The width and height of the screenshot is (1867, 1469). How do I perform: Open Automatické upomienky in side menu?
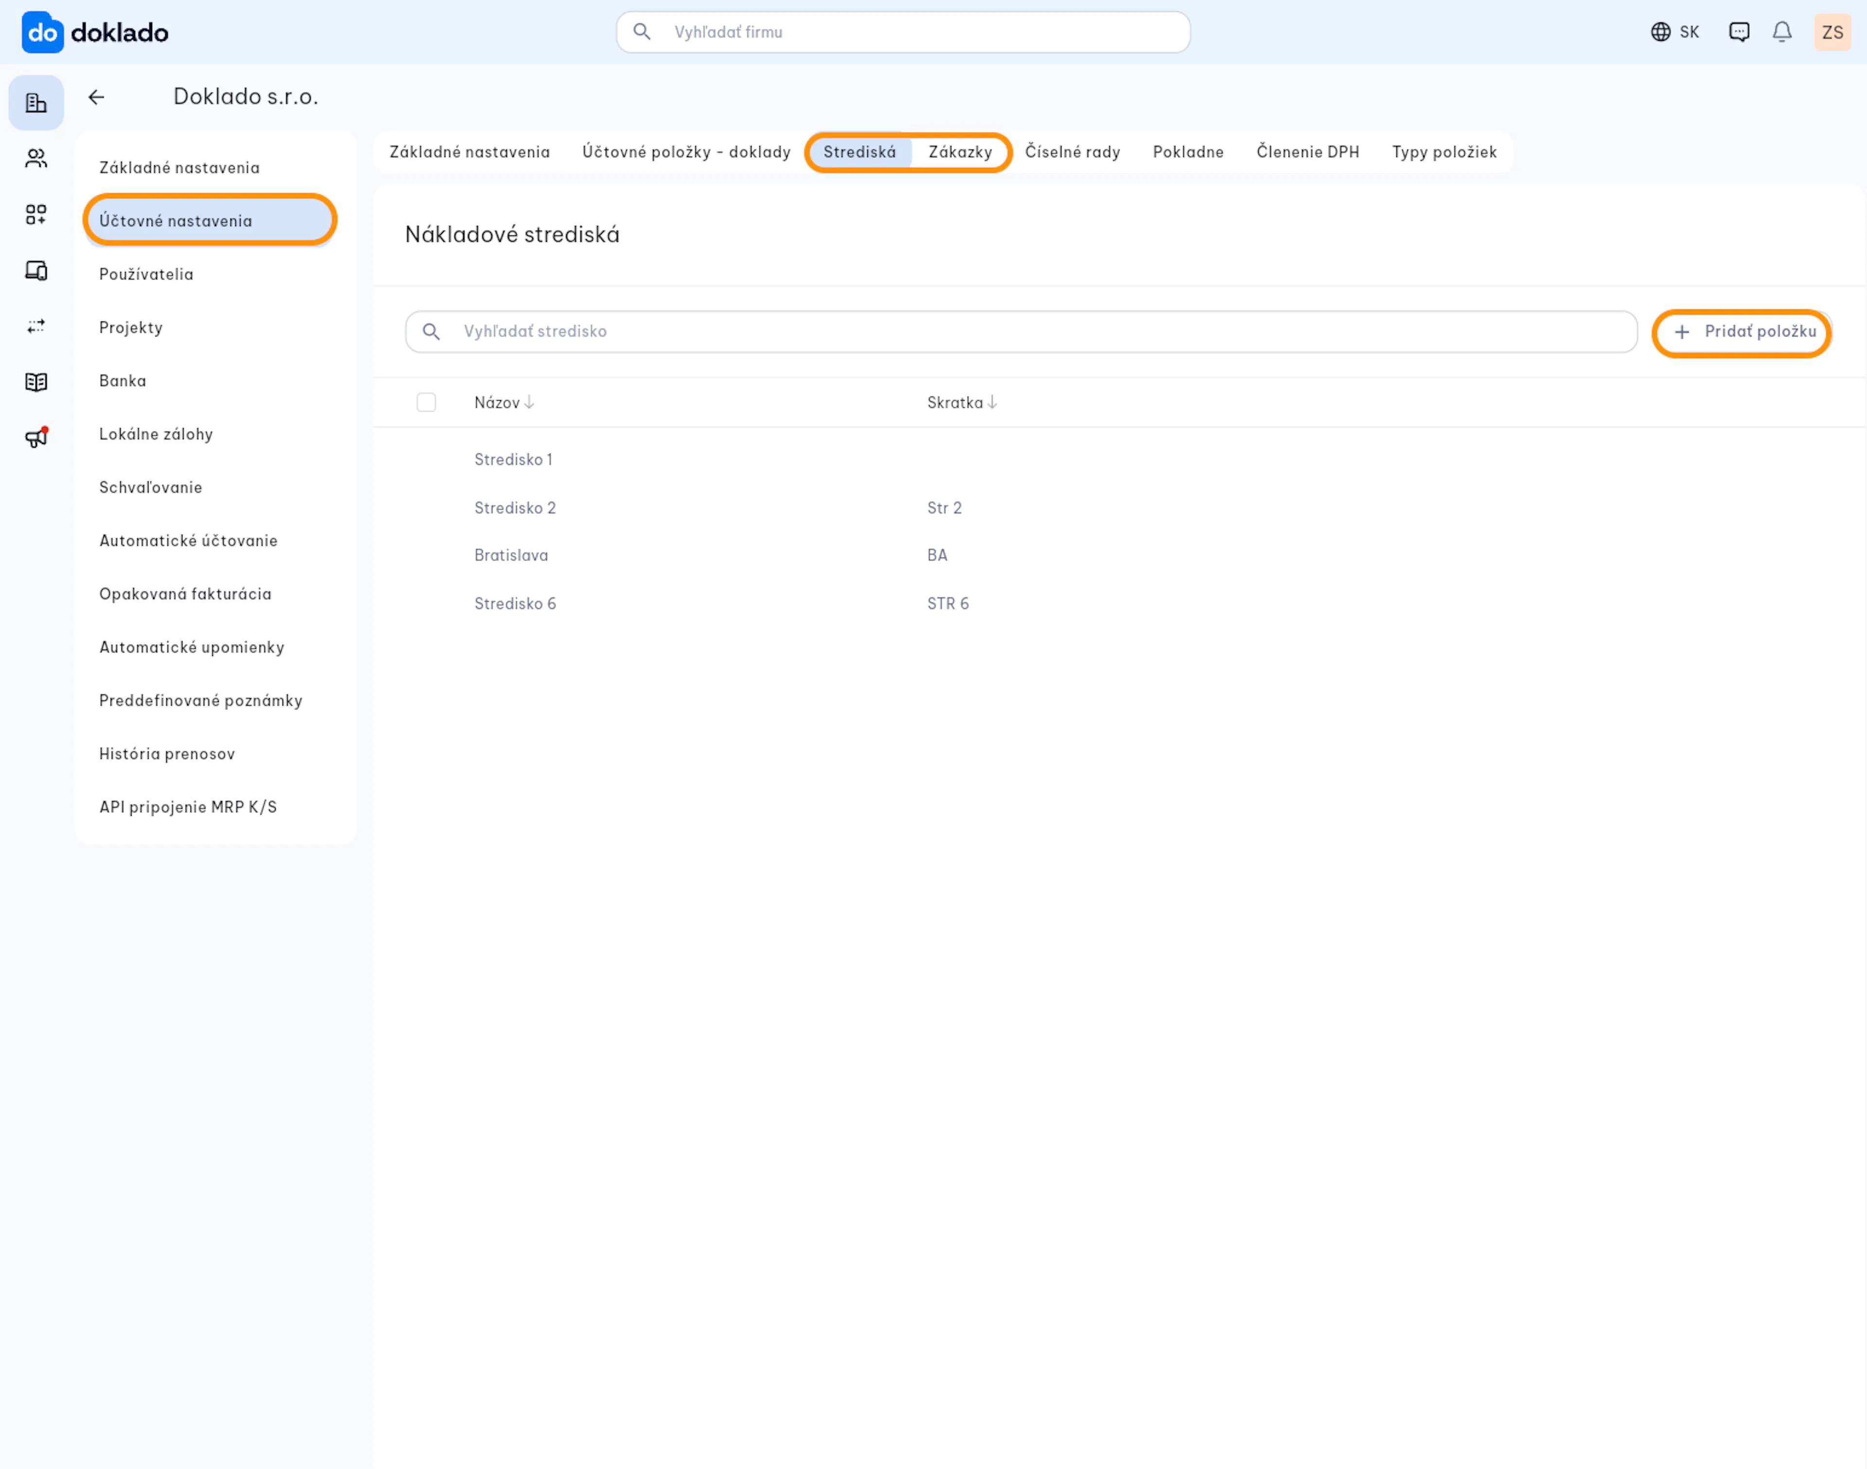211,648
